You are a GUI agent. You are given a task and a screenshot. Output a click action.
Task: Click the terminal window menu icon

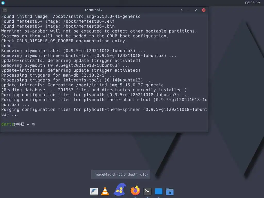pyautogui.click(x=5, y=10)
